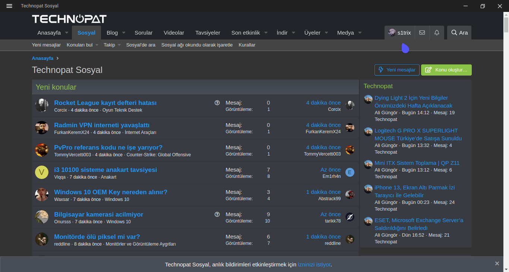Click Ali Güngör avatar beside Mini ITX article
Viewport: 509px width, 272px height.
[368, 164]
